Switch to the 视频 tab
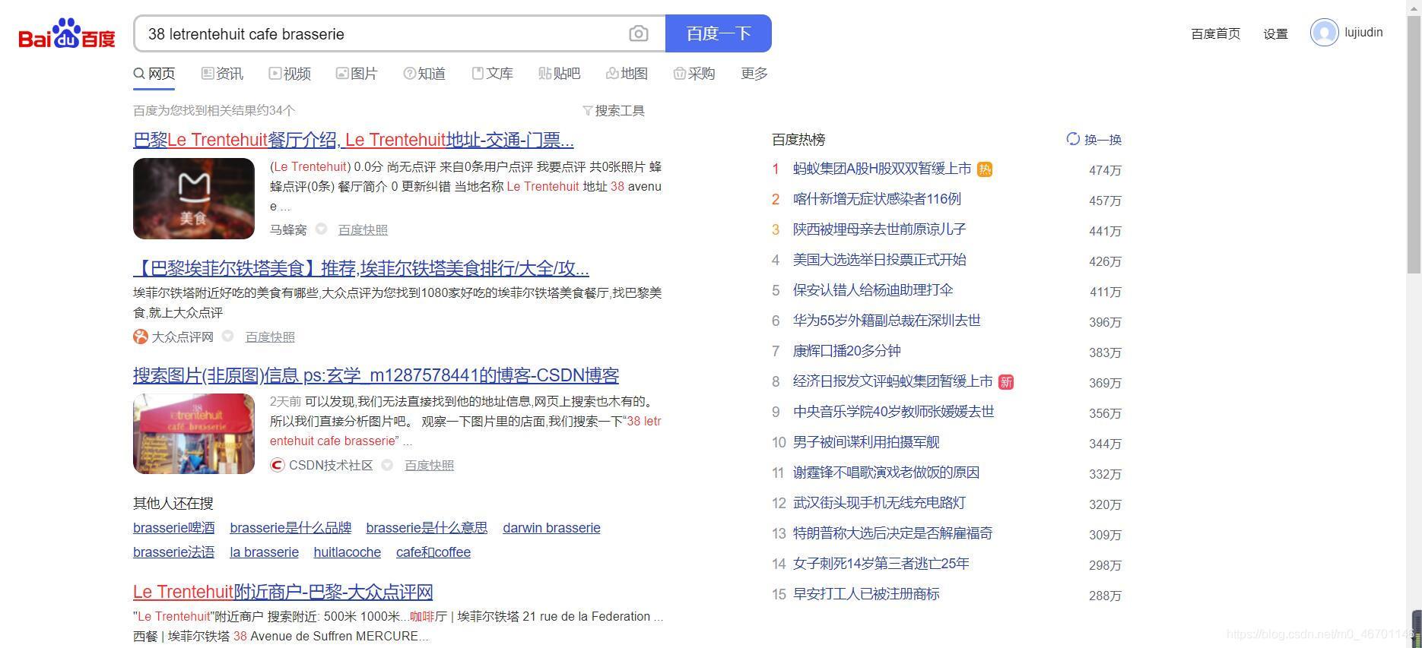The image size is (1422, 648). click(x=290, y=74)
